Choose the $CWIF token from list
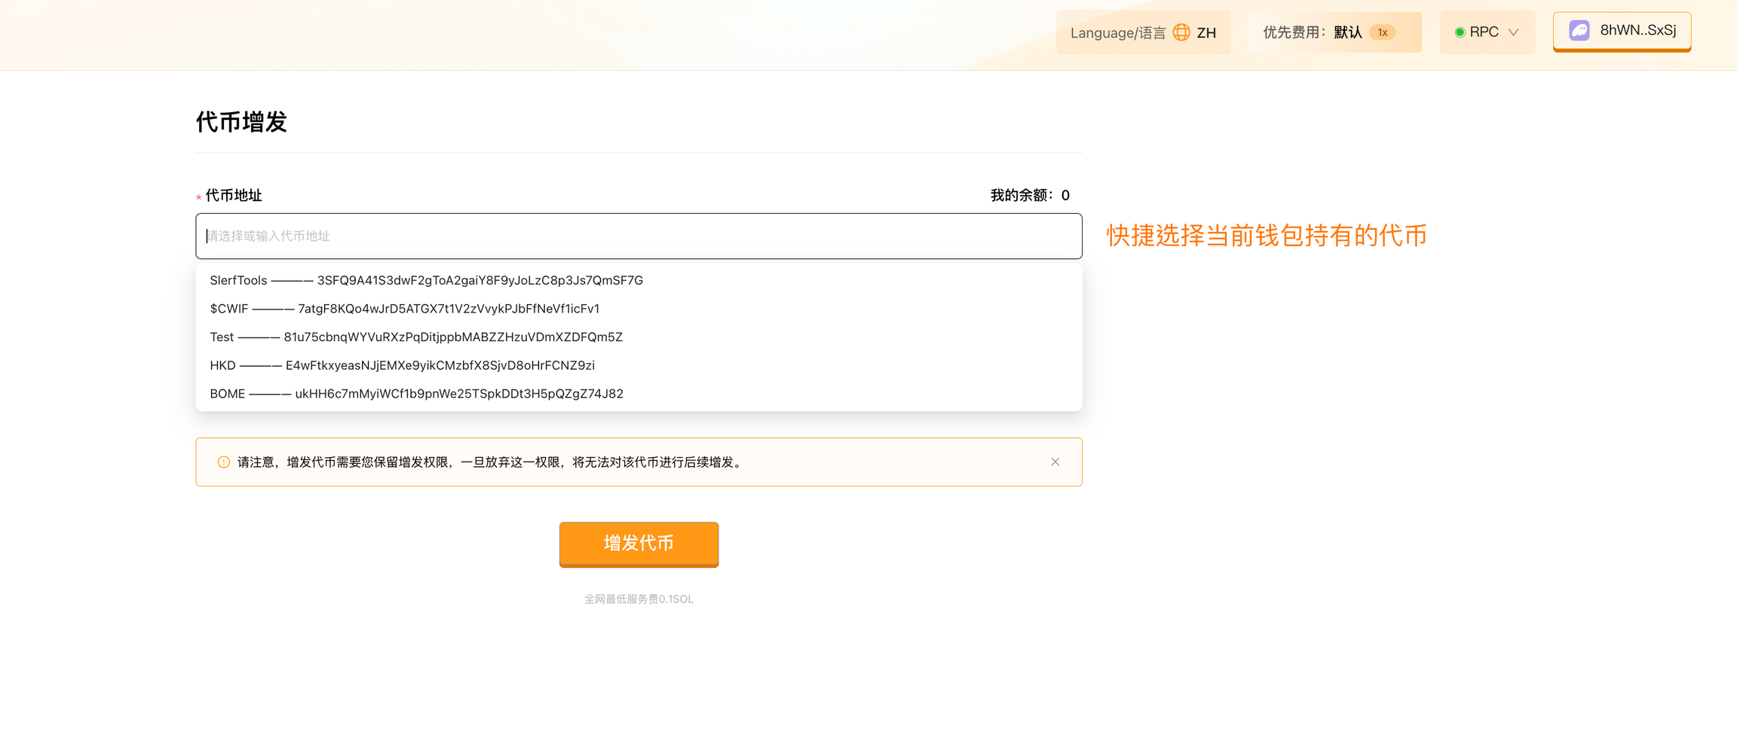The width and height of the screenshot is (1737, 738). (x=405, y=309)
